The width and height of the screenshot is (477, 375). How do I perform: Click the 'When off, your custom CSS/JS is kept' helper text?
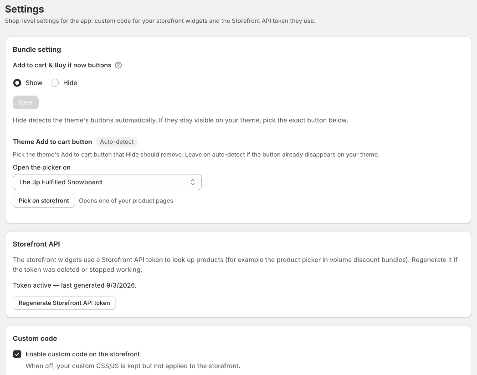[x=133, y=366]
